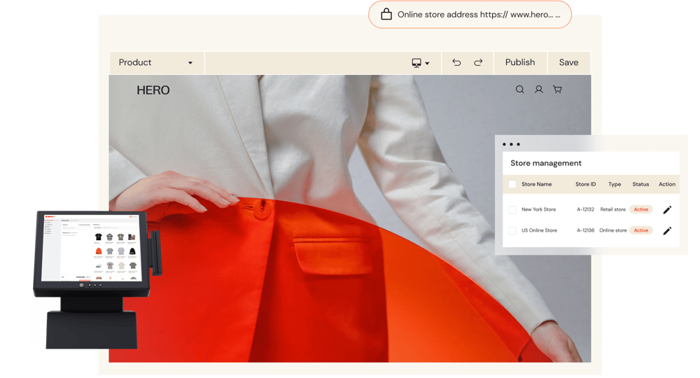This screenshot has height=378, width=700.
Task: Open the desktop device preview selector
Action: (420, 63)
